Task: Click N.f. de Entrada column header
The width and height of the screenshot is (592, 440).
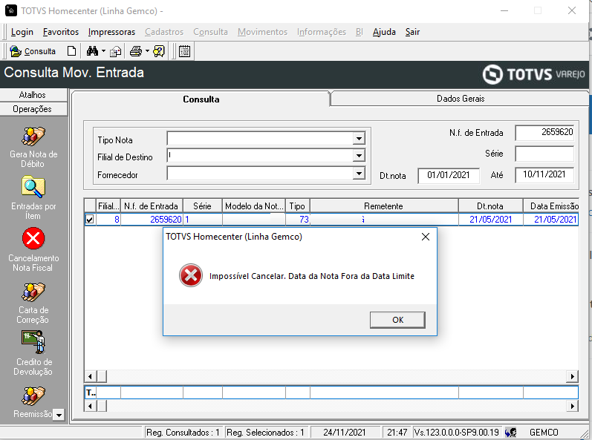Action: (x=152, y=206)
